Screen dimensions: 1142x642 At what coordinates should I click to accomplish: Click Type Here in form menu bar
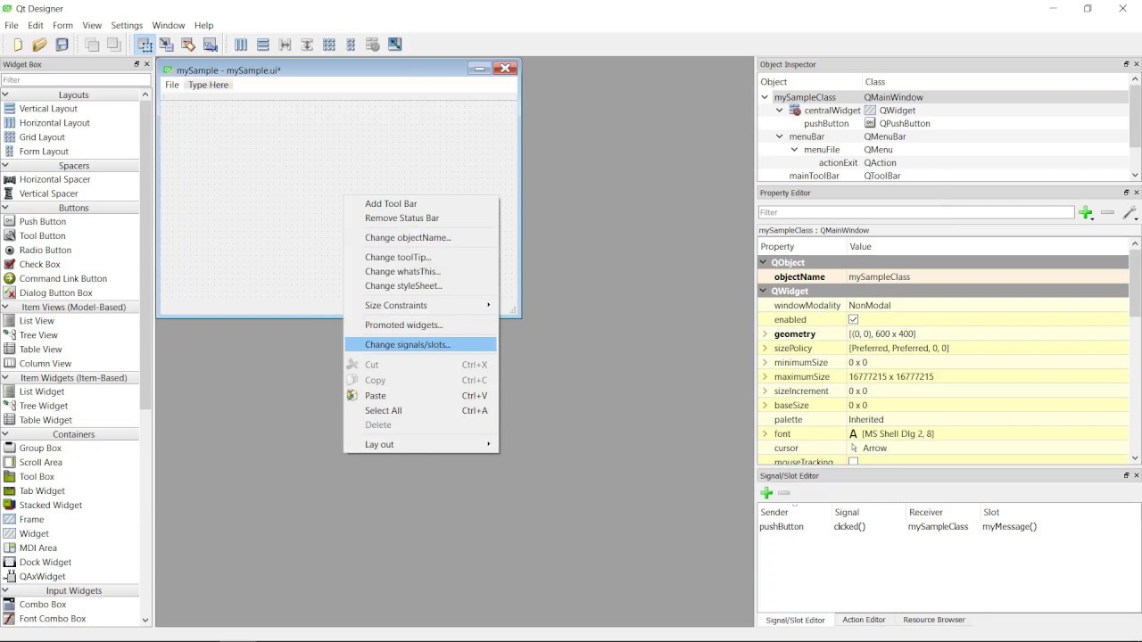208,85
